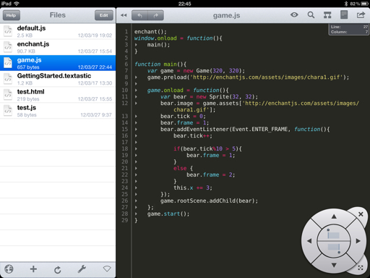Tap the diamond icon in bottom bar

[107, 269]
